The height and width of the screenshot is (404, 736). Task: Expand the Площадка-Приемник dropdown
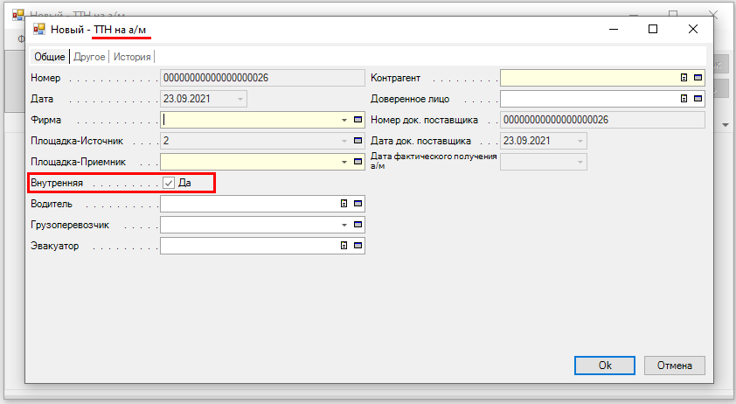tap(344, 162)
